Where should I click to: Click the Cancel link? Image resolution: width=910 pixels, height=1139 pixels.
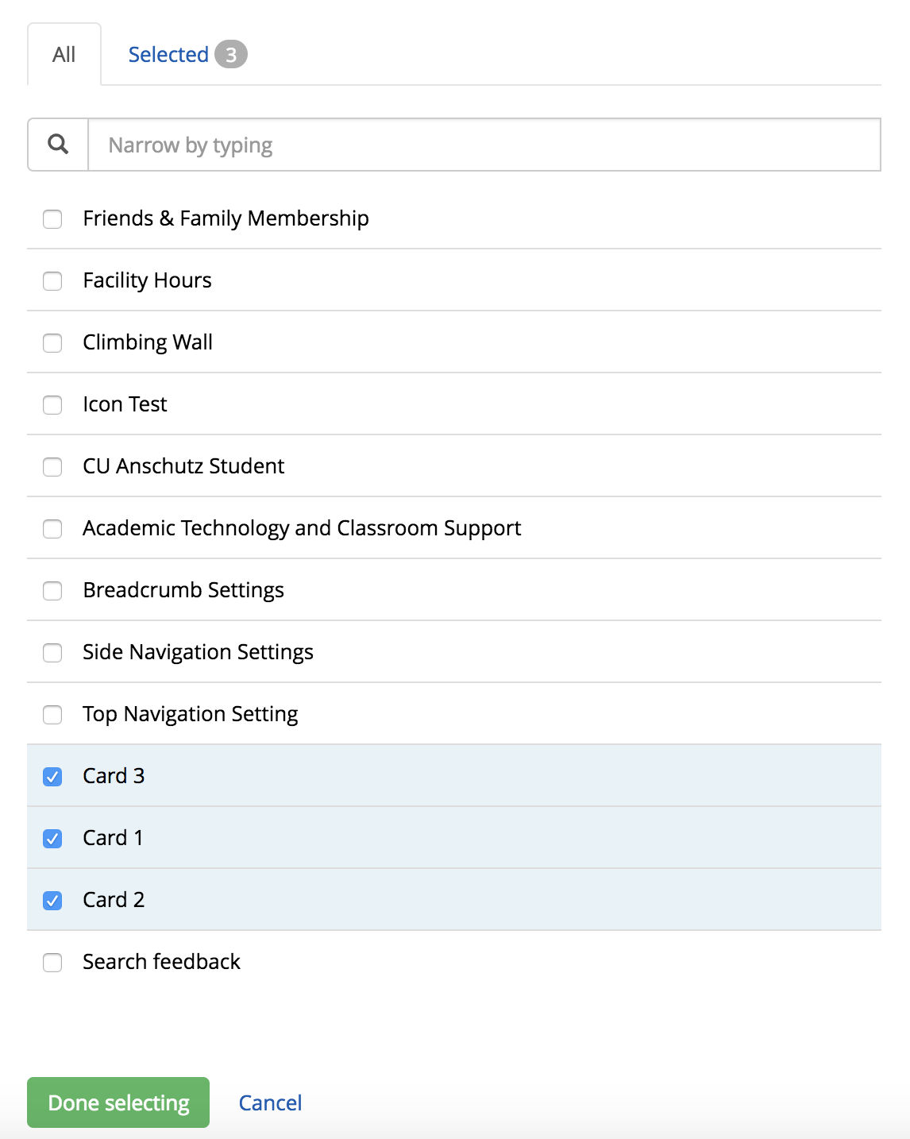pyautogui.click(x=270, y=1102)
